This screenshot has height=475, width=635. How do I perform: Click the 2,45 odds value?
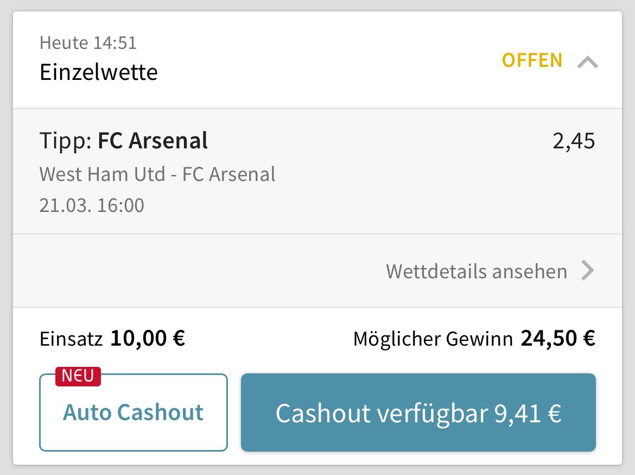click(574, 141)
